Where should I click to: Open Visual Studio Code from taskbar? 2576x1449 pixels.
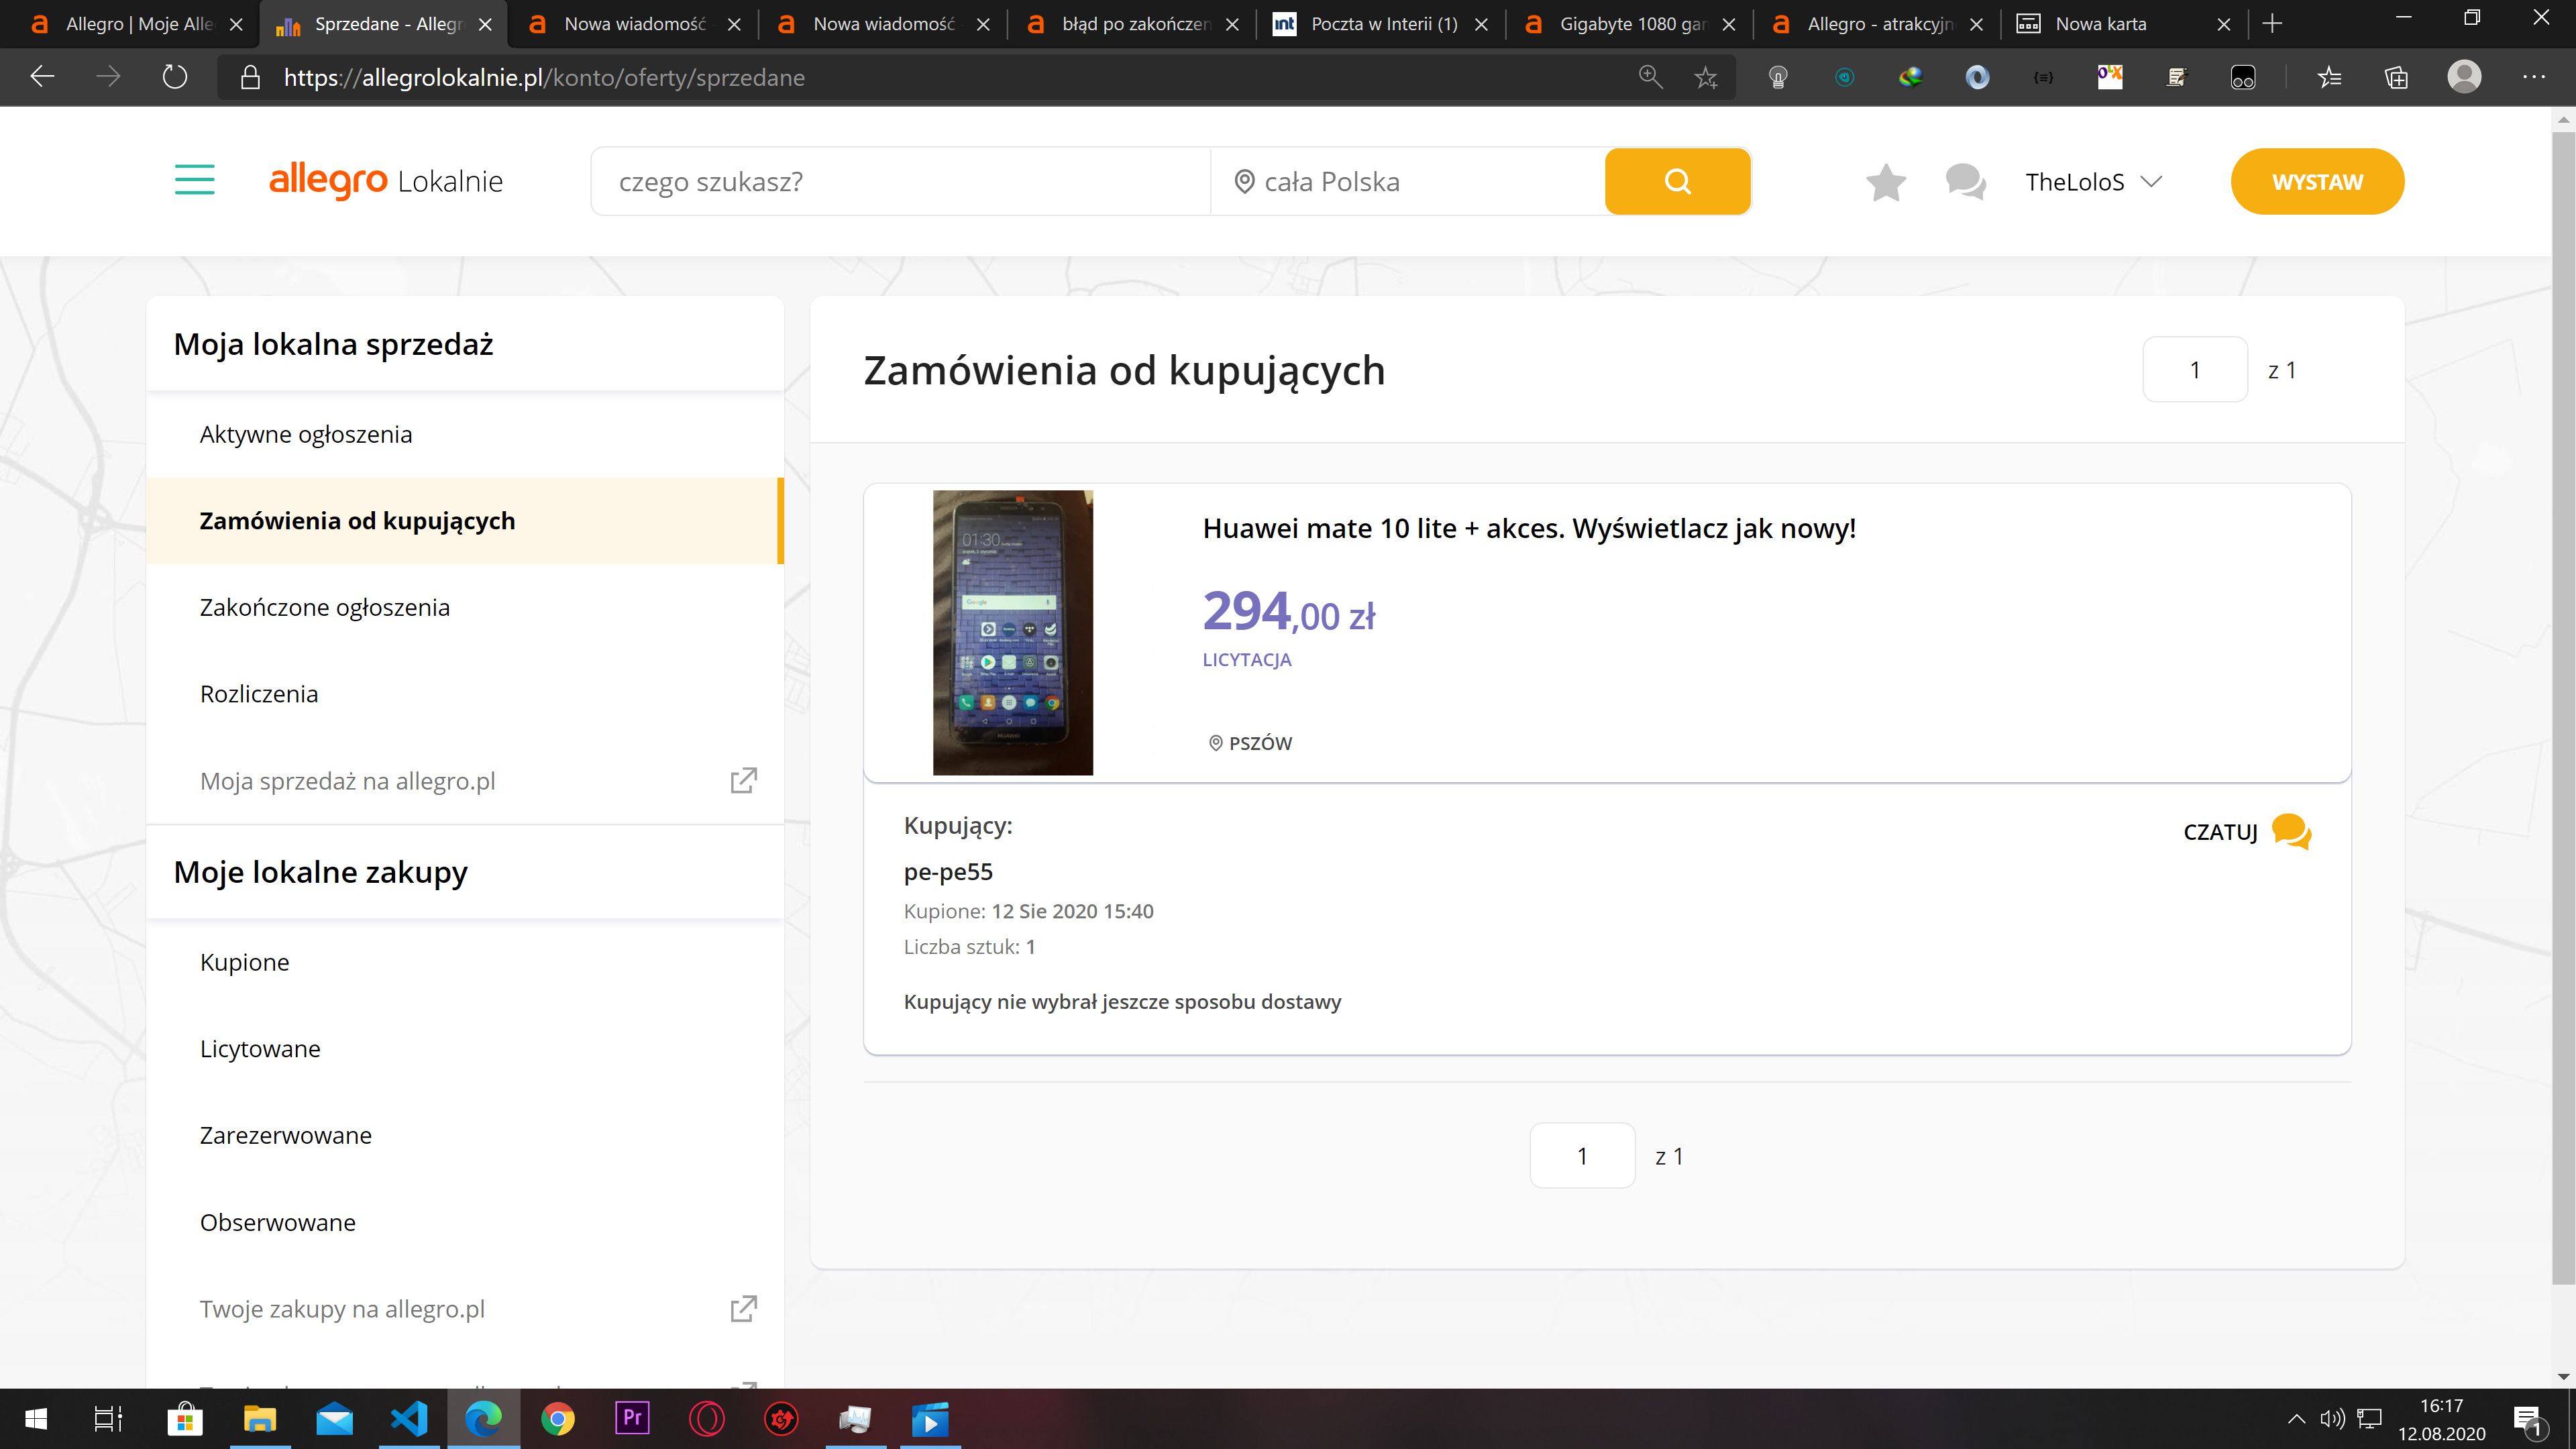tap(409, 1419)
